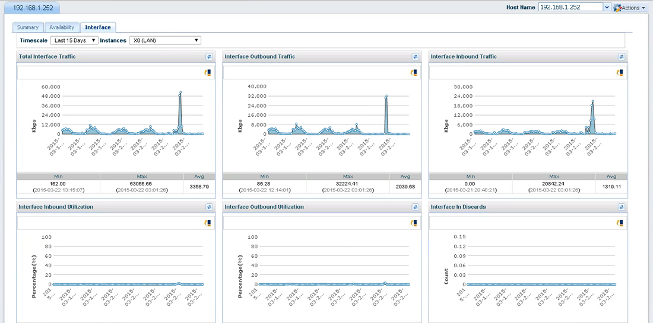Refresh the Interface Outbound Traffic panel
653x323 pixels.
tap(416, 57)
